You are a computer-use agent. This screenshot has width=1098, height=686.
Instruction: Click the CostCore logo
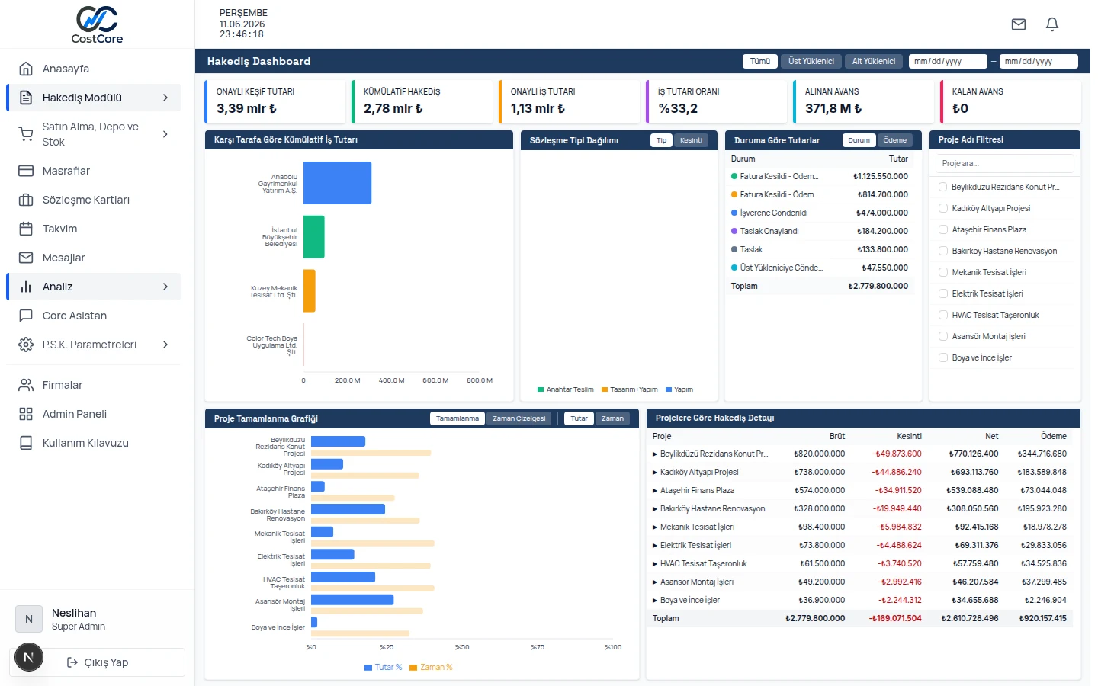coord(97,24)
